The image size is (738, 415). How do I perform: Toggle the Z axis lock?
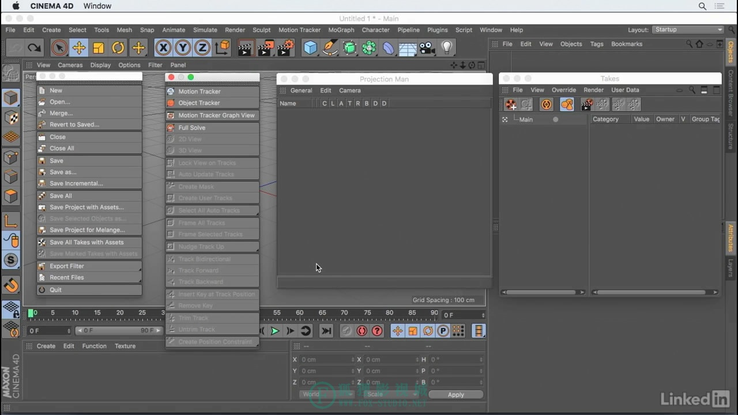pos(202,48)
